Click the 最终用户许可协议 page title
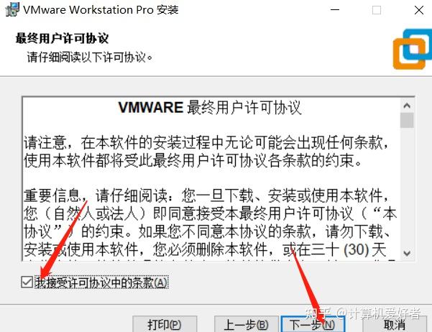 (62, 38)
